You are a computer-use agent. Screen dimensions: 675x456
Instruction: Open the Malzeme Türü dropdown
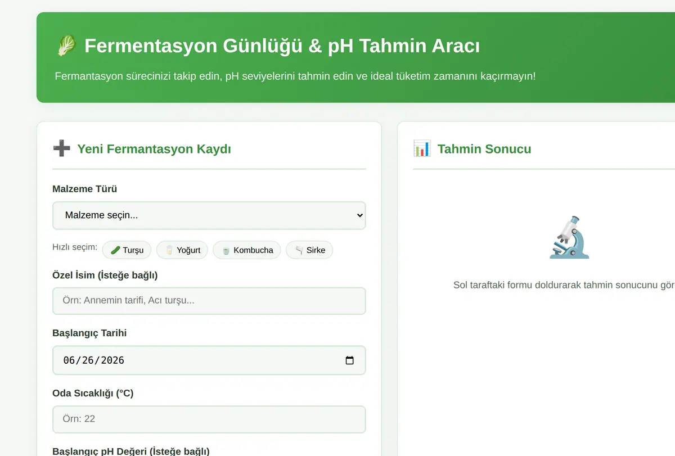(209, 215)
